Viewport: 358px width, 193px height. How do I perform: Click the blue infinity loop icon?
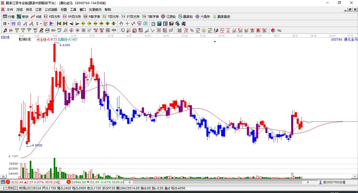click(279, 30)
